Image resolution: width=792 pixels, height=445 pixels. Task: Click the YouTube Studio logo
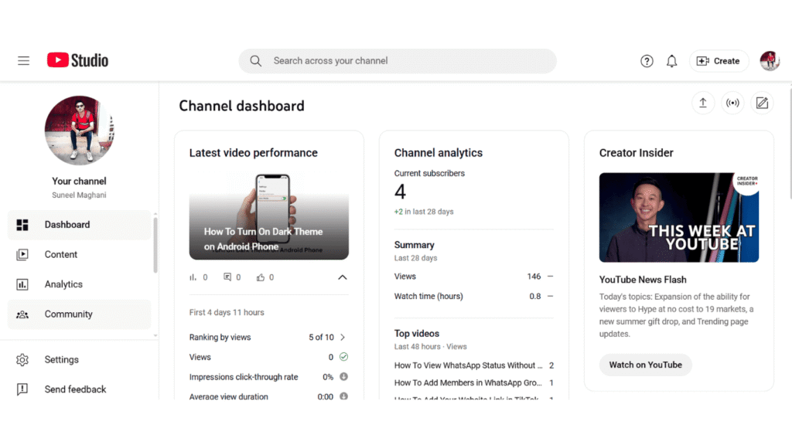pos(78,60)
